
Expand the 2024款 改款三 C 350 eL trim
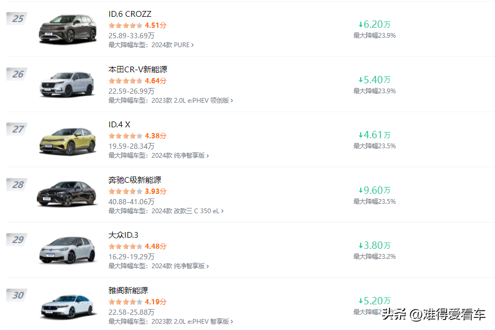(222, 211)
